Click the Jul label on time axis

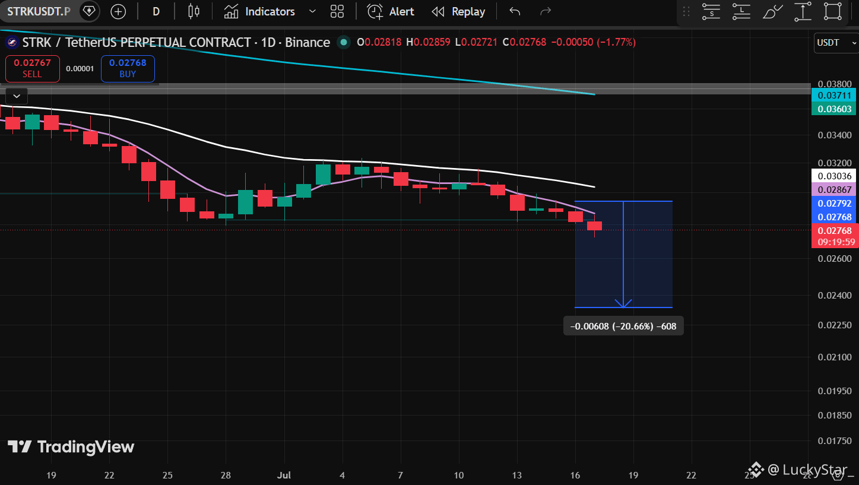click(x=284, y=475)
